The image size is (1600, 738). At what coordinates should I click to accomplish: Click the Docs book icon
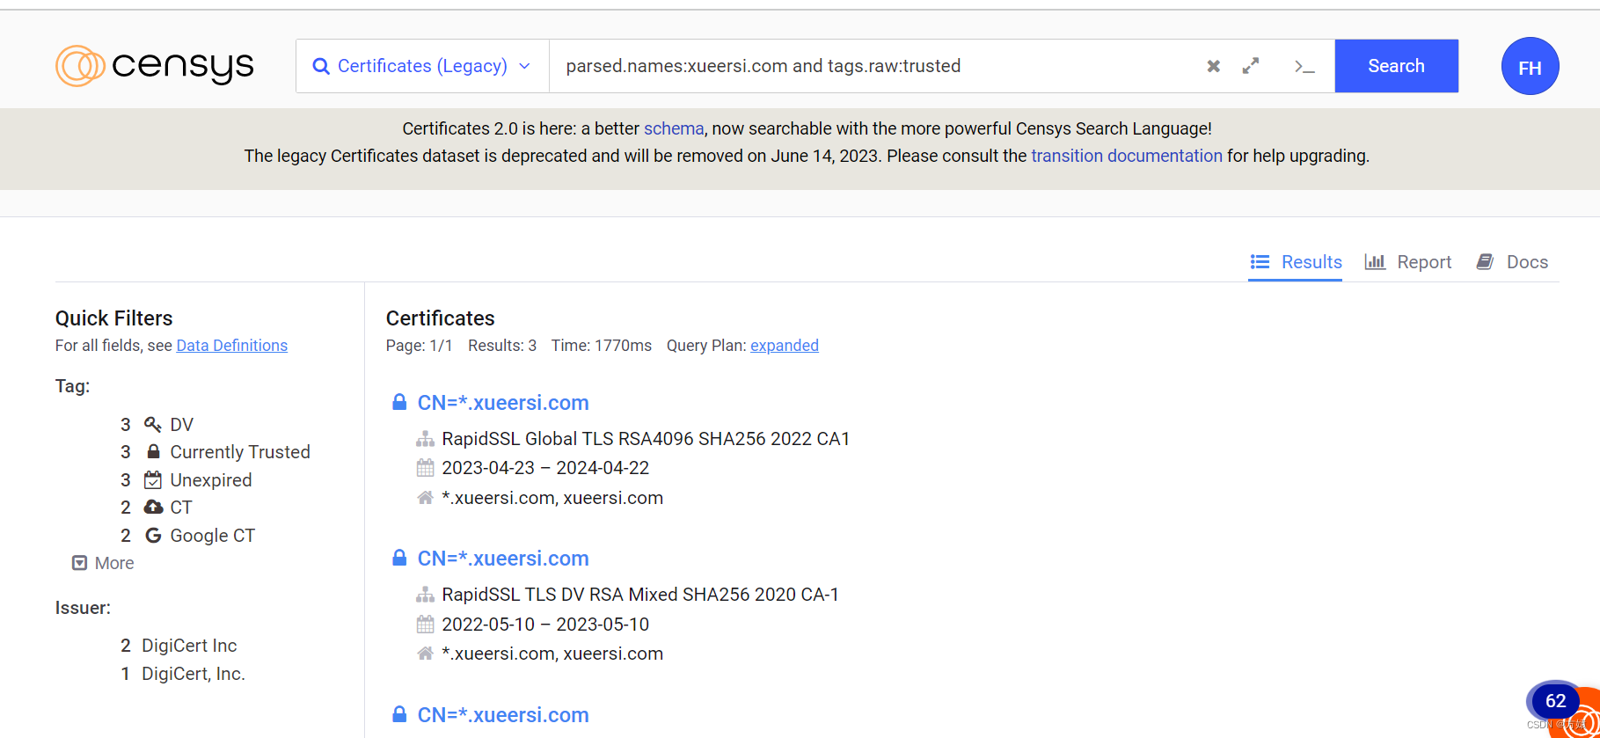(x=1485, y=262)
